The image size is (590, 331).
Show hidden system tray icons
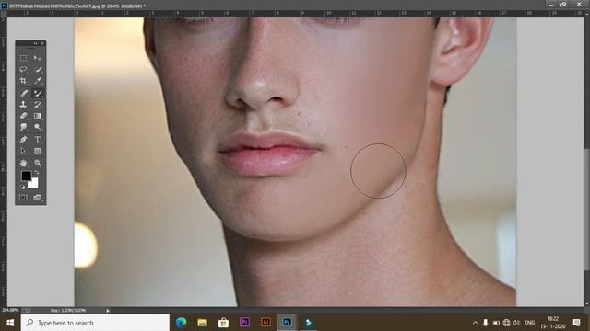point(476,323)
